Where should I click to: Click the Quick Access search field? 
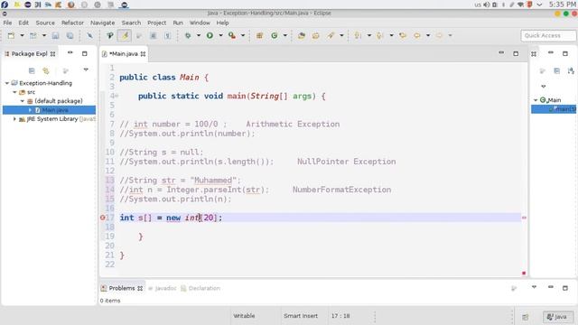point(548,36)
